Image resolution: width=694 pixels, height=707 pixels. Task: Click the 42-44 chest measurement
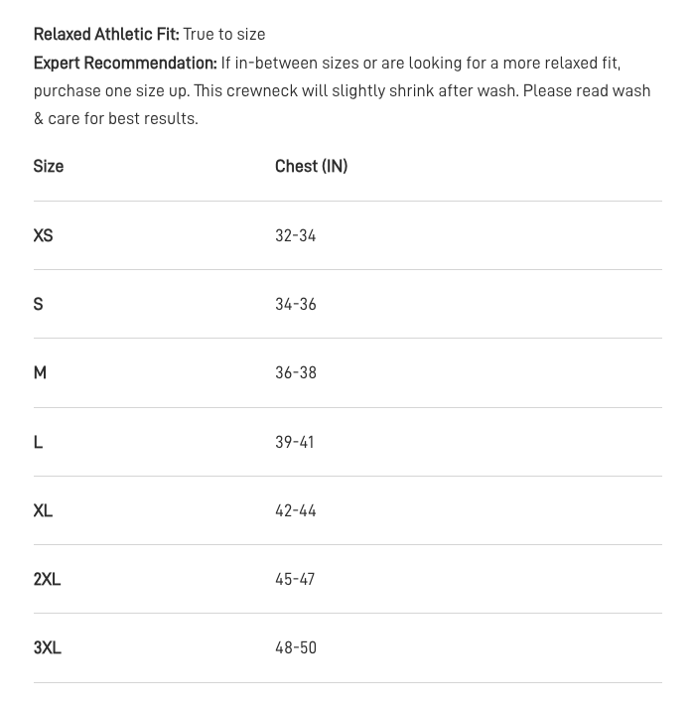(x=295, y=510)
